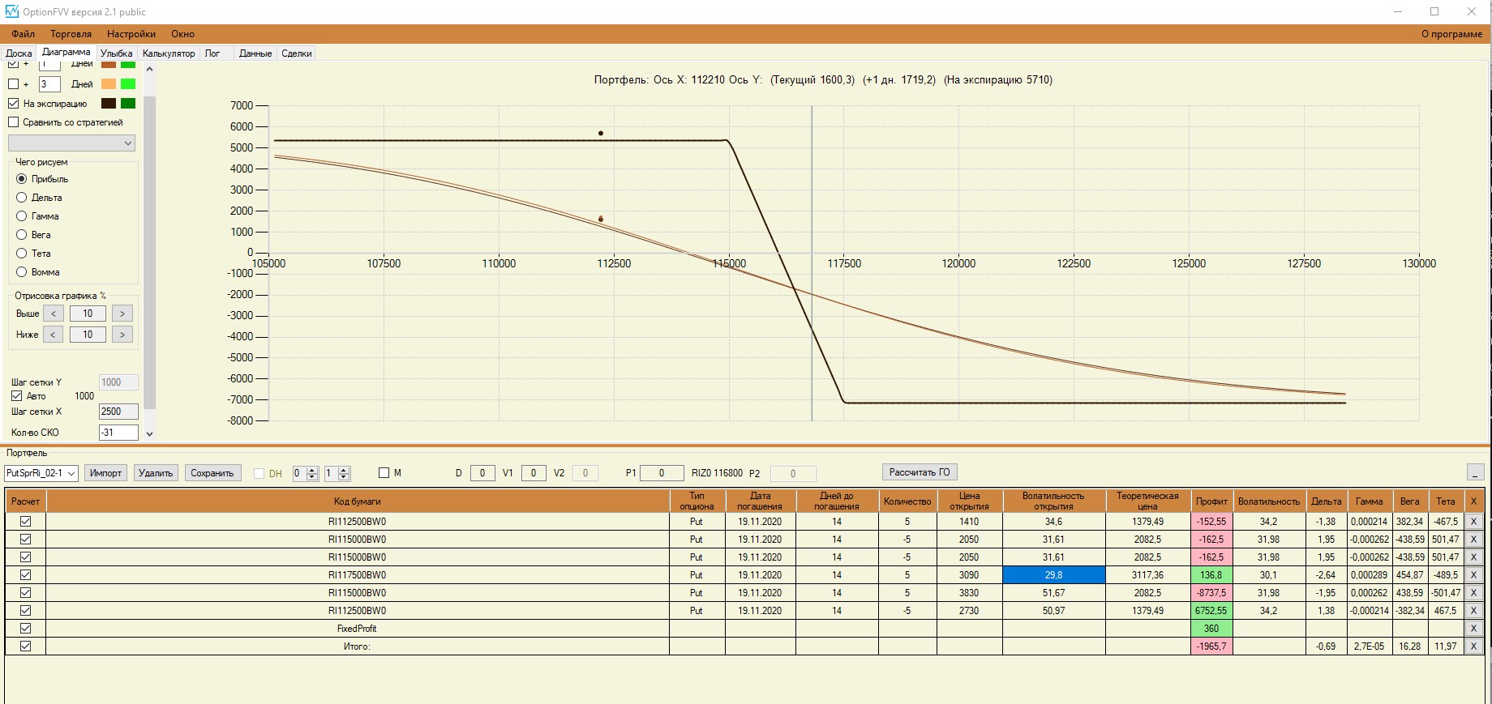Increase the Выше chart range percentage
This screenshot has height=704, width=1492.
[x=122, y=314]
